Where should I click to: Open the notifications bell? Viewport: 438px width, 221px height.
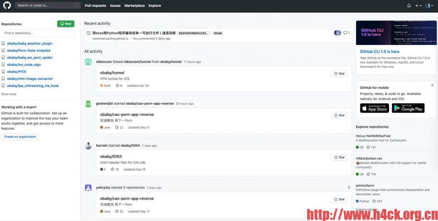point(409,6)
